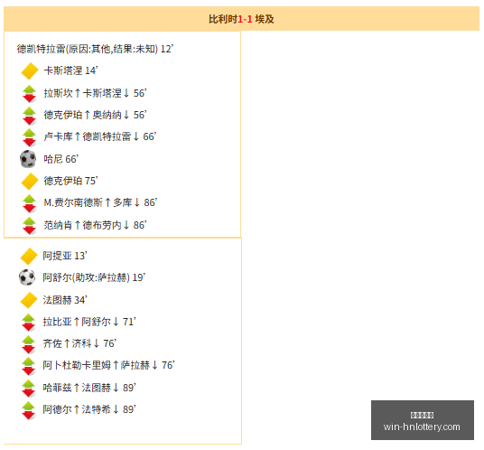Viewport: 484px width, 450px height.
Task: Click the soccer ball icon beside 哈尼 66'
Action: pos(28,159)
